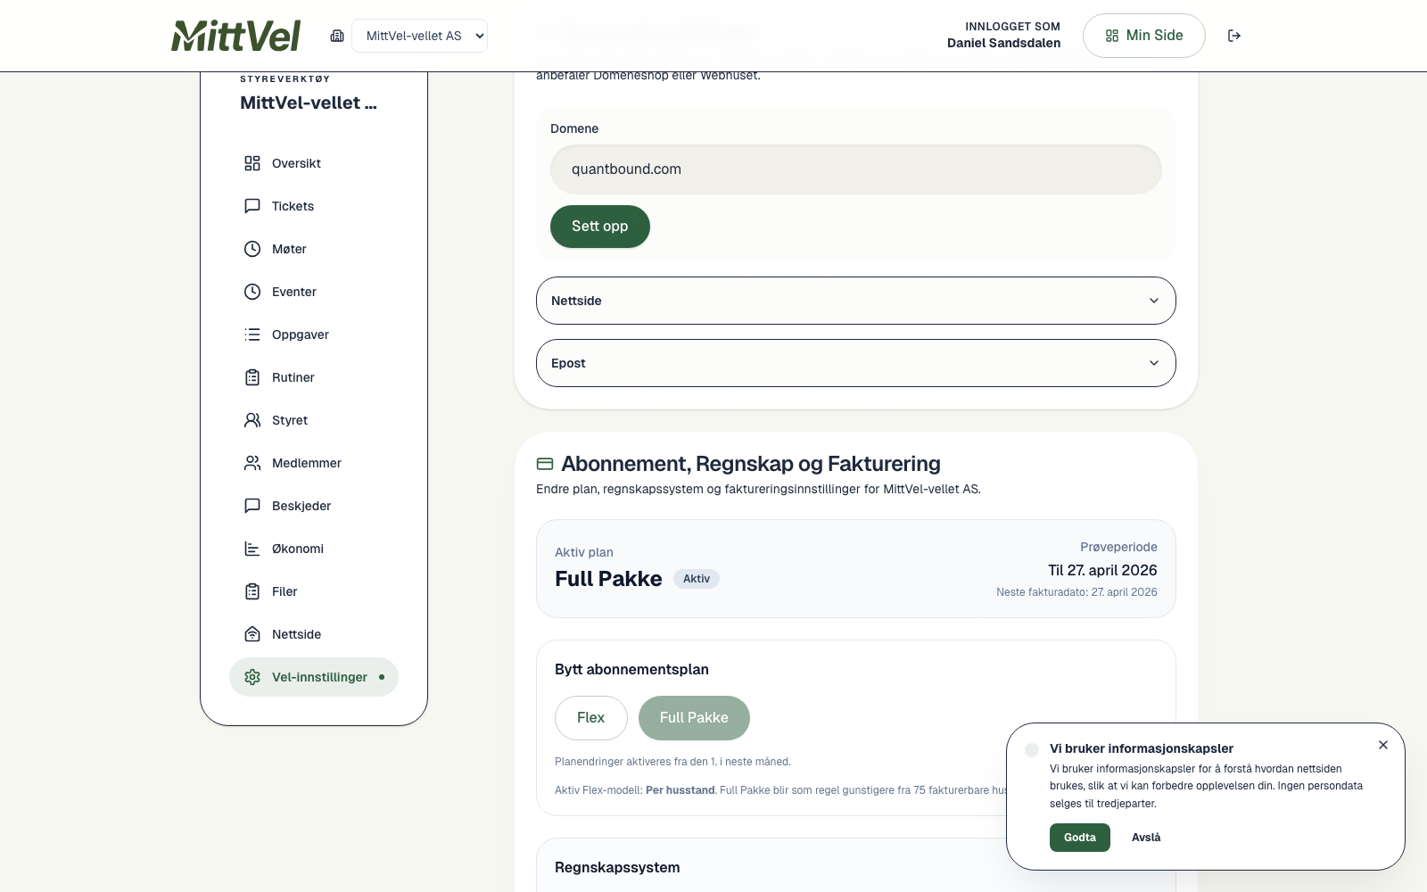Click the Full Pakke active plan title
Viewport: 1427px width, 892px height.
608,579
